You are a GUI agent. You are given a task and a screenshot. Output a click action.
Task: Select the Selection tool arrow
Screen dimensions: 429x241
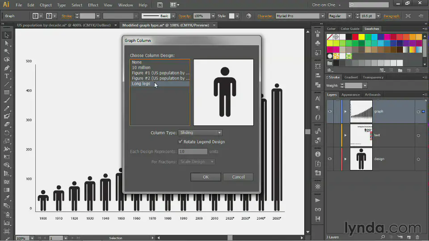(x=7, y=35)
